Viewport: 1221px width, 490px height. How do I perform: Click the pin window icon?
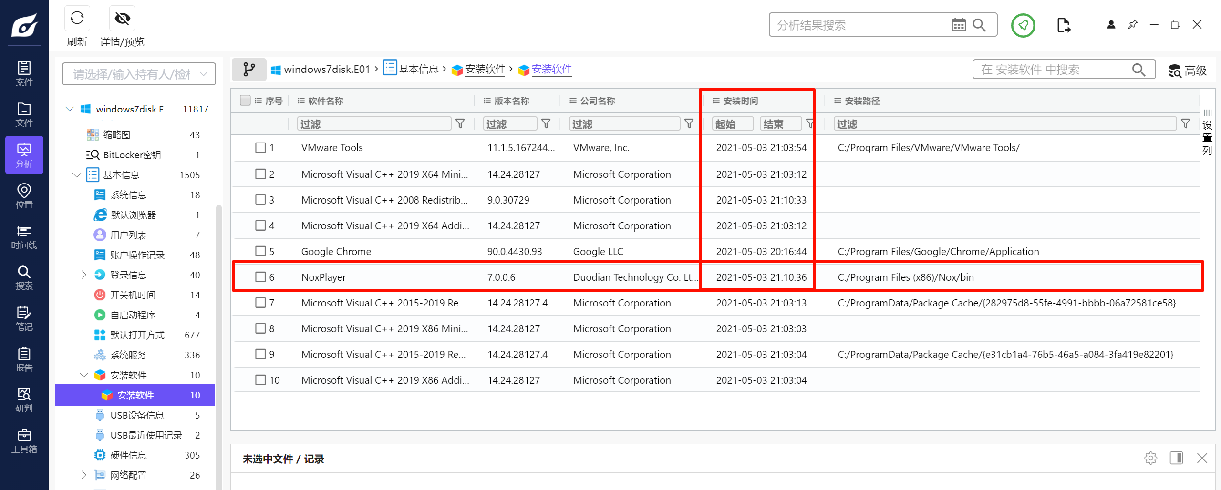1133,25
